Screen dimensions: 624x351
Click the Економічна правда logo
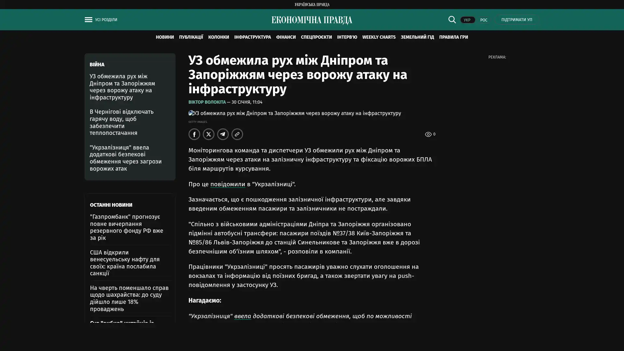(x=312, y=20)
